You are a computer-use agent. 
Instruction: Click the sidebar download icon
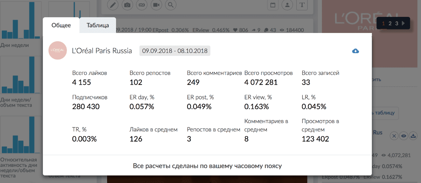[413, 136]
